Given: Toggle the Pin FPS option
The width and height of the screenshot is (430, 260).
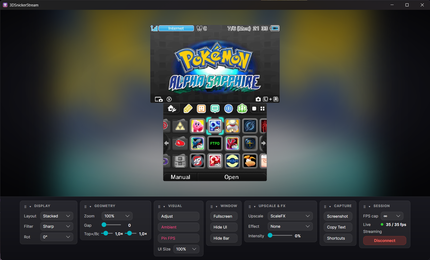Looking at the screenshot, I should click(179, 238).
